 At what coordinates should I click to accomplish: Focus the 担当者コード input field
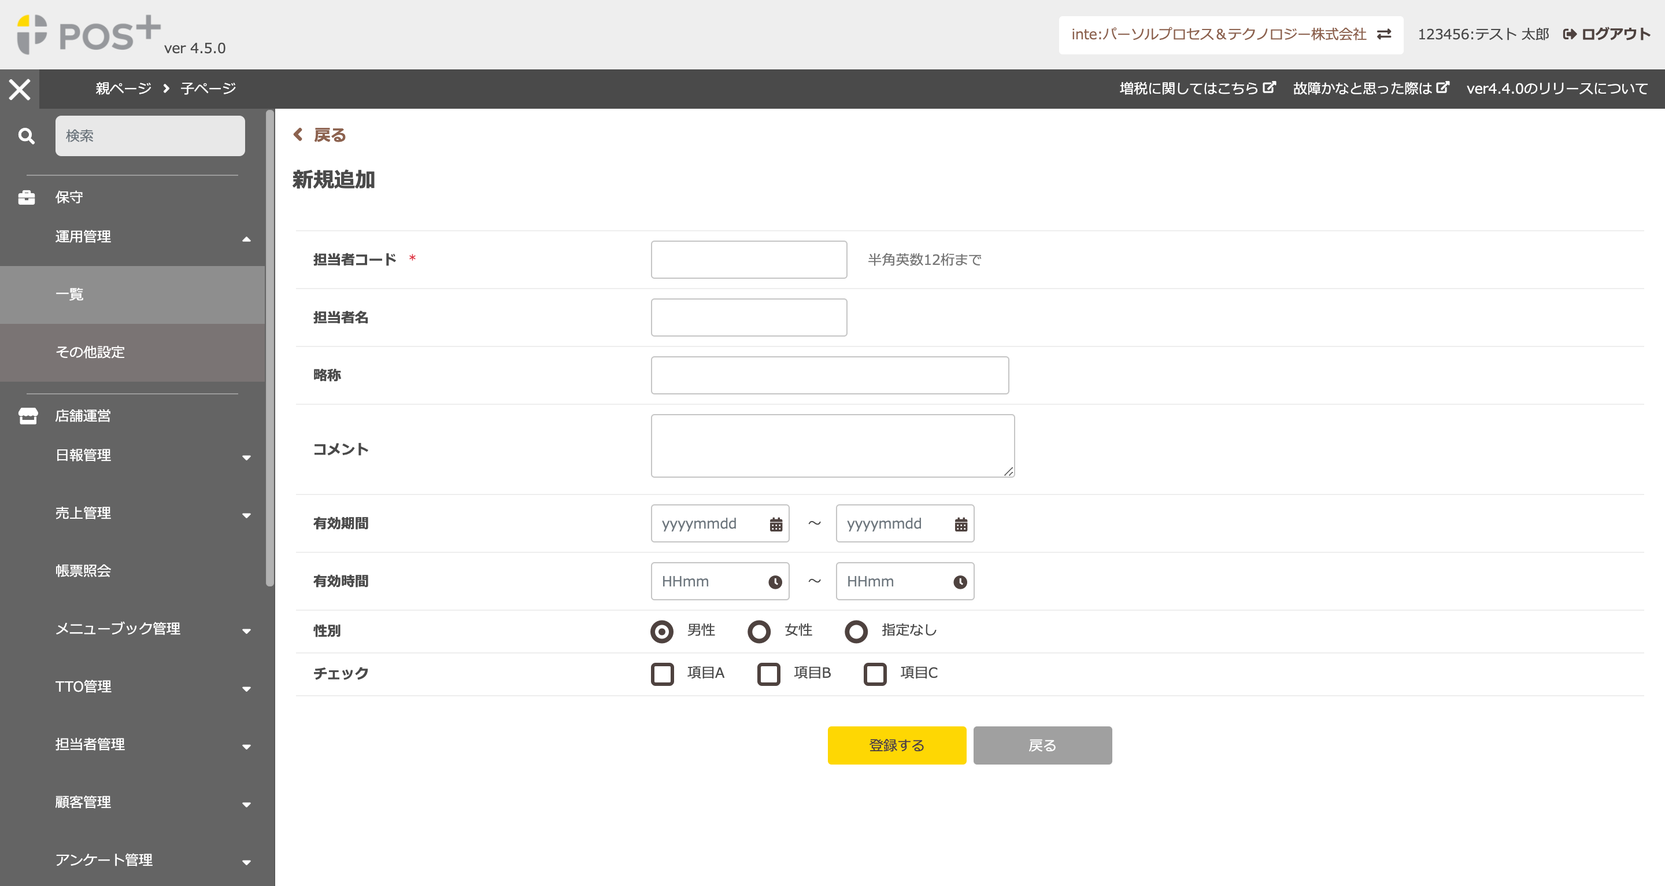pyautogui.click(x=749, y=259)
